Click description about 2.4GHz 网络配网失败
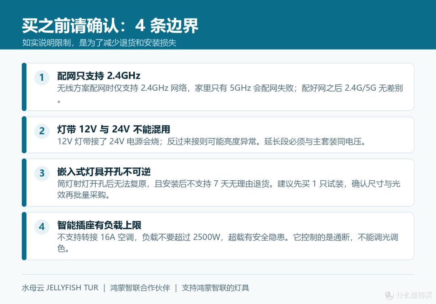The image size is (436, 304). pyautogui.click(x=230, y=94)
